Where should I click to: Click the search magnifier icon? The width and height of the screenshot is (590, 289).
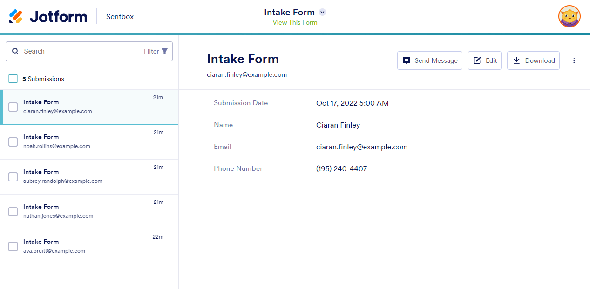15,51
